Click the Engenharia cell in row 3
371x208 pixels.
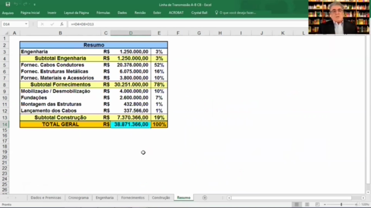[60, 51]
